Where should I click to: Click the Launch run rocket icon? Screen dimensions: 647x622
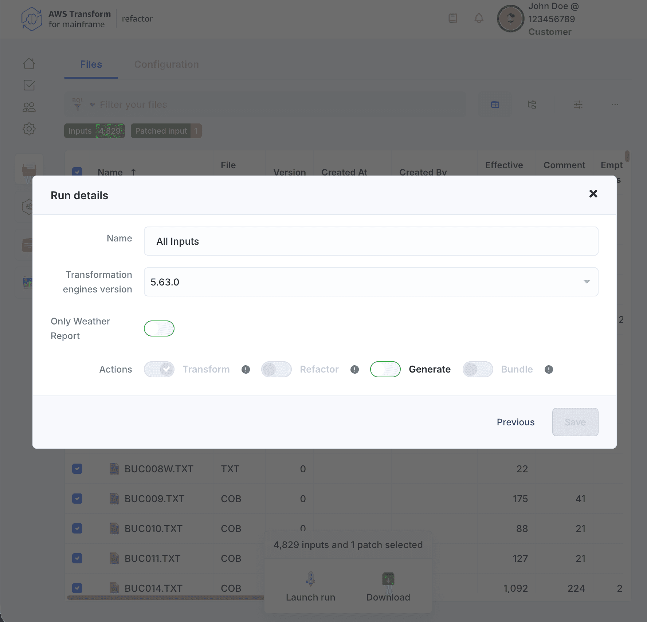tap(310, 578)
